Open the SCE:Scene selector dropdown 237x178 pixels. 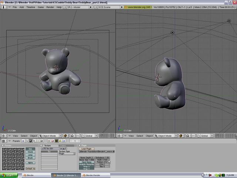[x=96, y=7]
